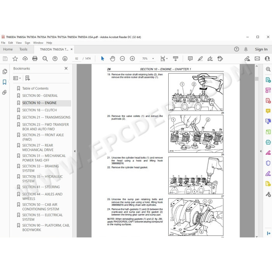This screenshot has height=272, width=272.
Task: Open SECTION 18 -- CLUTCH bookmark
Action: tap(40, 110)
